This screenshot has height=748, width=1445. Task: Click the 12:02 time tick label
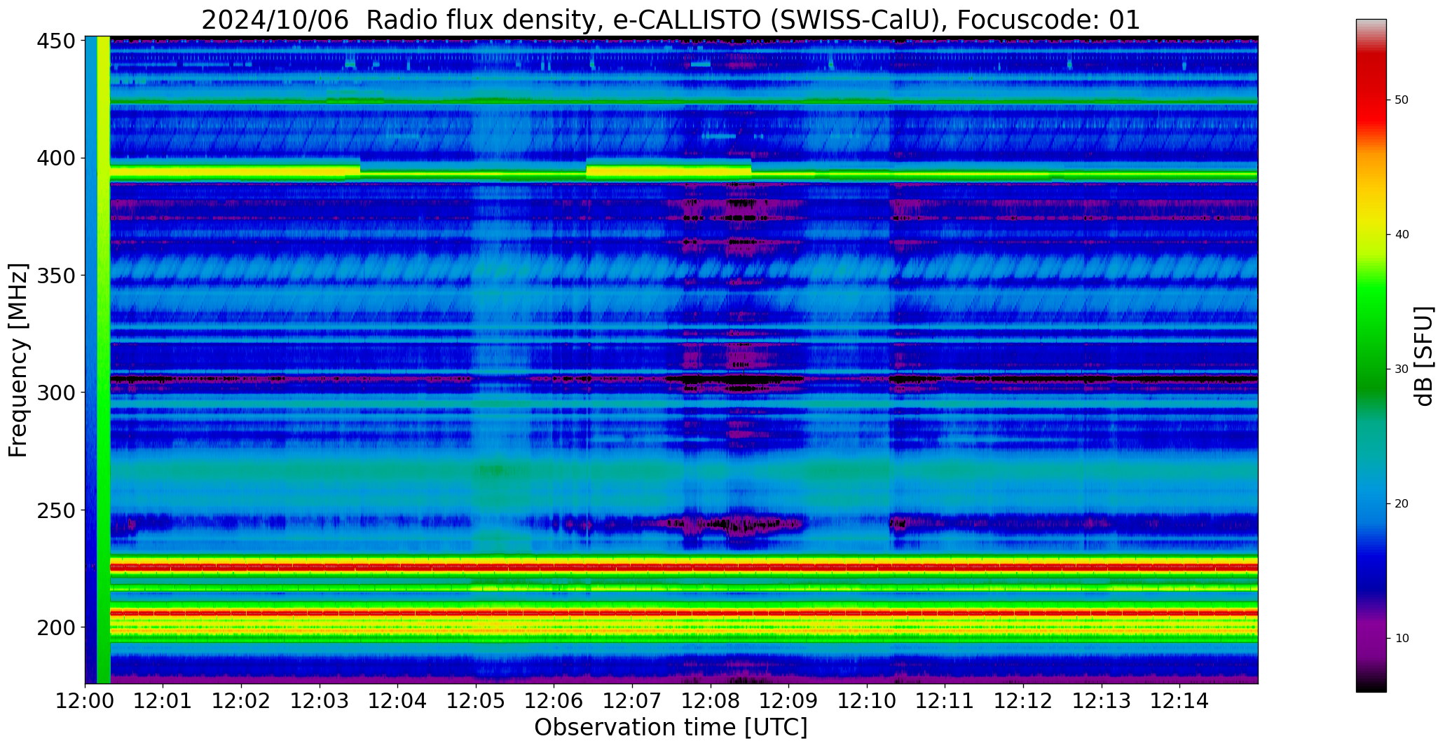242,700
